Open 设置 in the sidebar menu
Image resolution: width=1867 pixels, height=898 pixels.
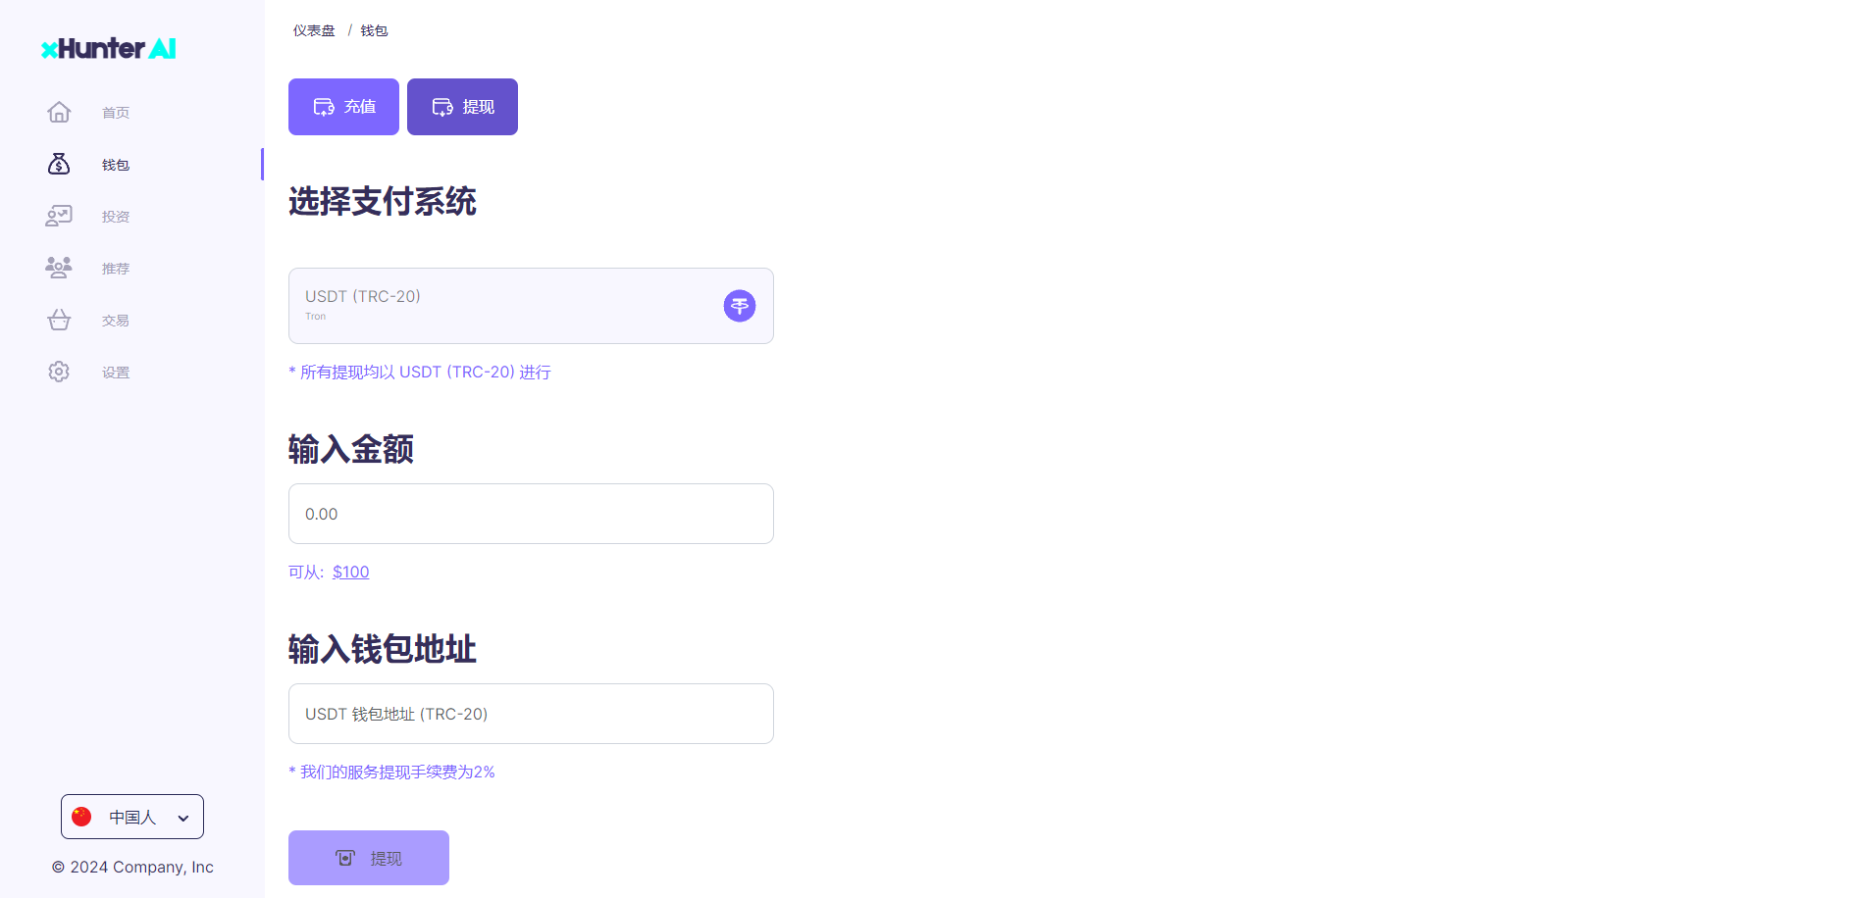[x=116, y=373]
